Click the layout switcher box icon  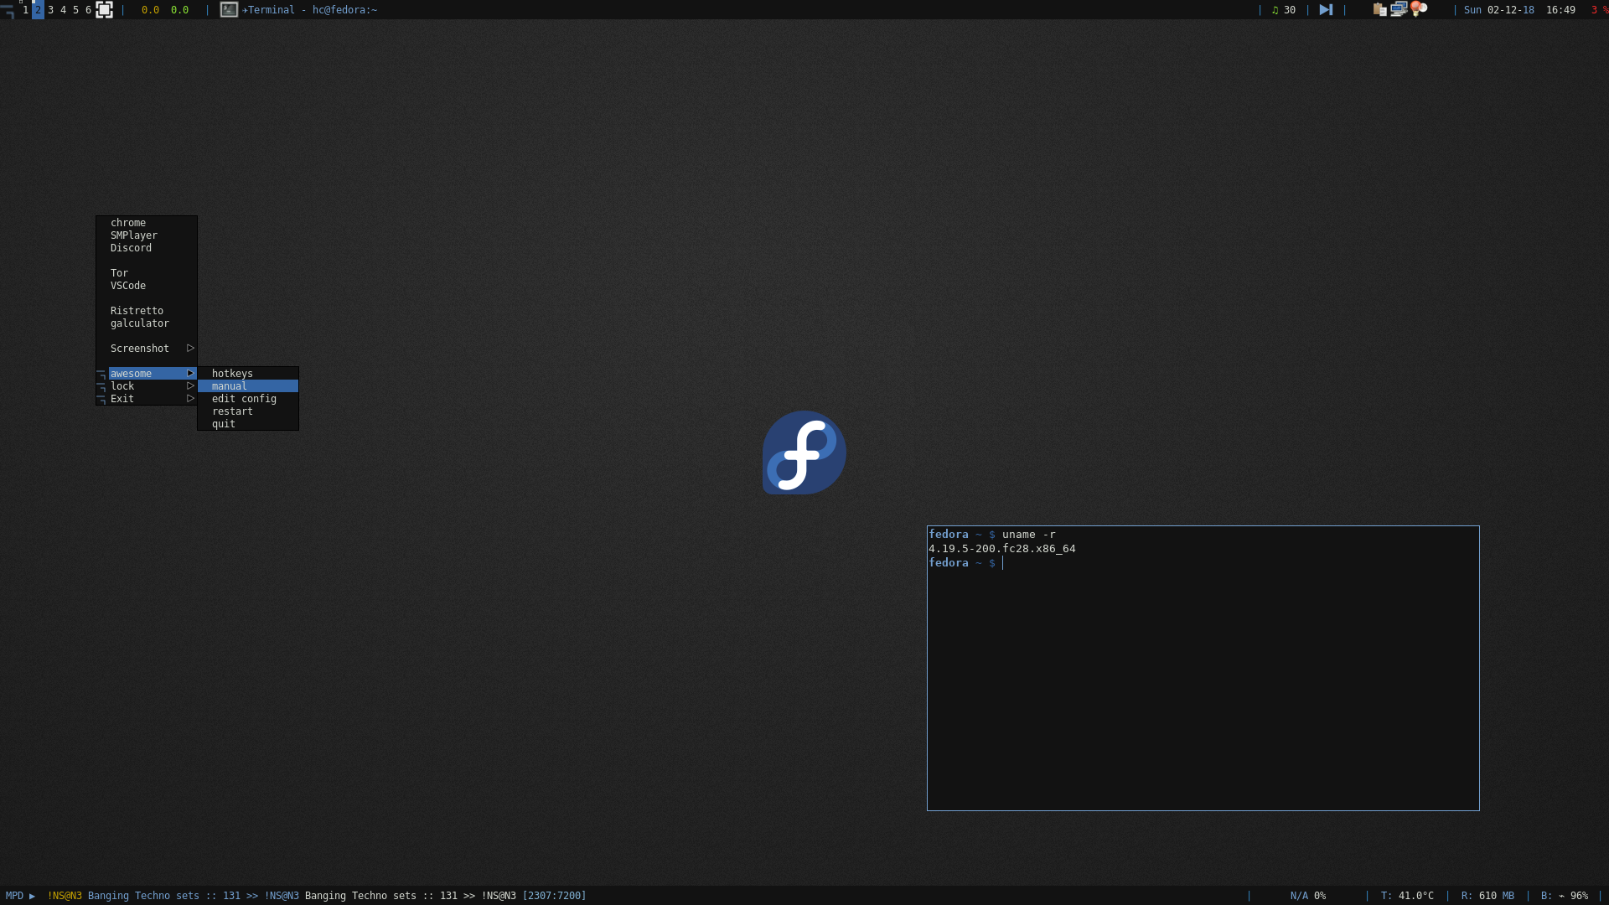coord(104,10)
